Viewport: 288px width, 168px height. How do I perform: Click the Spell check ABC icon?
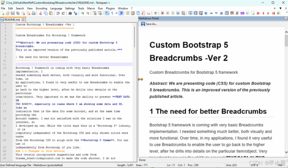[x=232, y=13]
